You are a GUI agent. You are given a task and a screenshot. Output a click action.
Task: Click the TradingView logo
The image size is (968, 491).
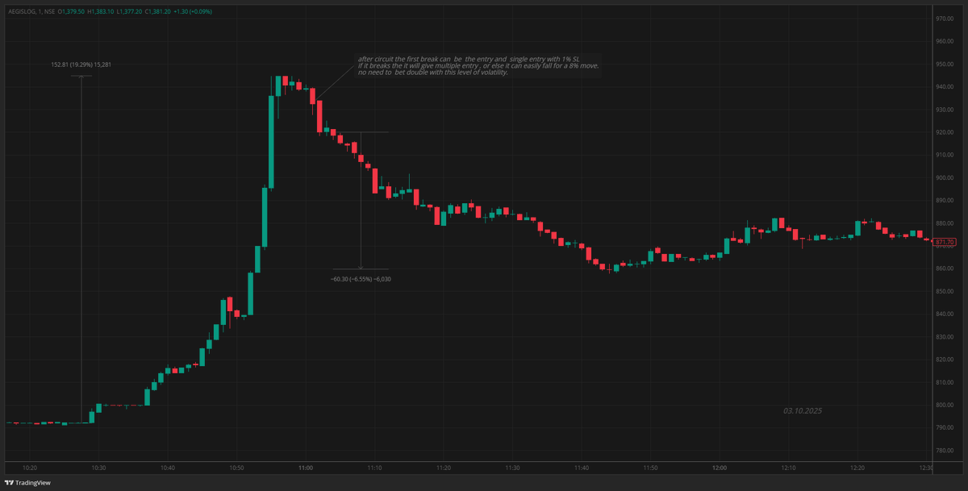pos(27,483)
